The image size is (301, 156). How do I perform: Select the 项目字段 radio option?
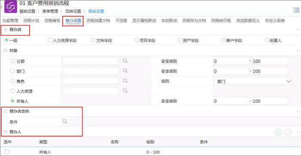tap(136, 40)
